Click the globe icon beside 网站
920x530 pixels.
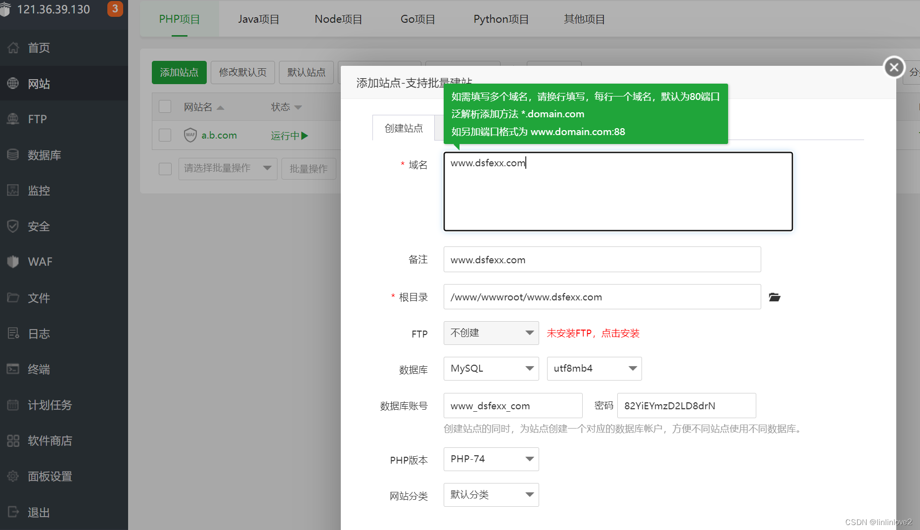(x=13, y=83)
